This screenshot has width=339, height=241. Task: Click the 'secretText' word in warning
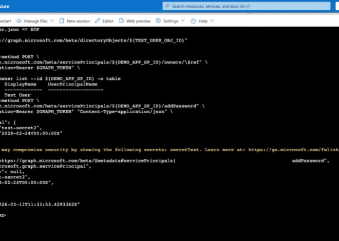pos(184,150)
